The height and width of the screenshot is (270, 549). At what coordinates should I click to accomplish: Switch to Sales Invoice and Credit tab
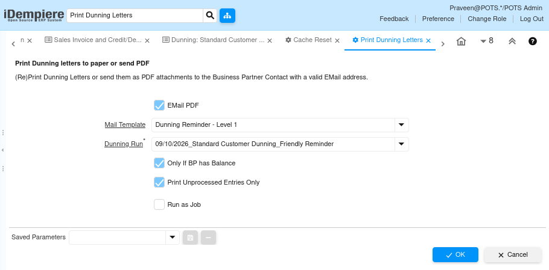[94, 40]
